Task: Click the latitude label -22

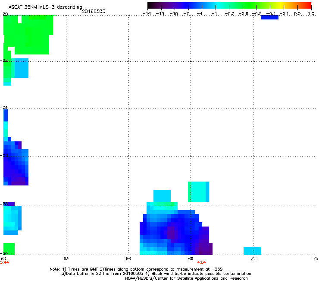Action: [5, 61]
